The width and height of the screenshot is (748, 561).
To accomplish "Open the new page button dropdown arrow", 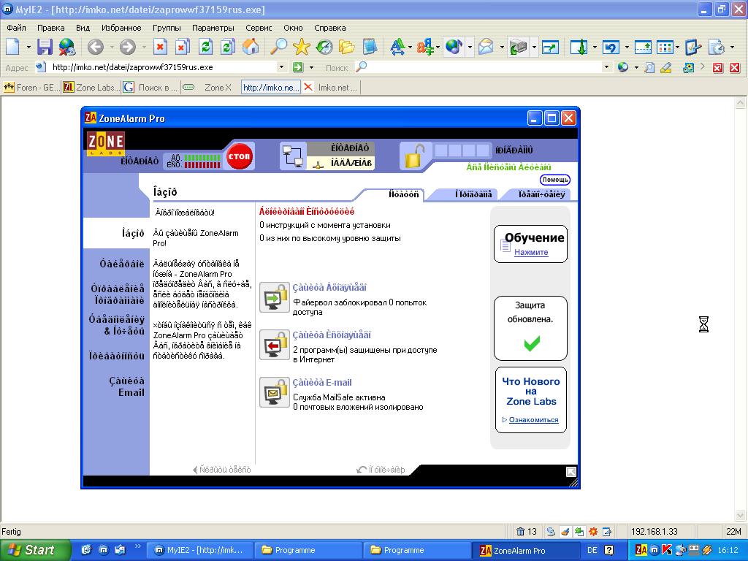I will point(28,47).
